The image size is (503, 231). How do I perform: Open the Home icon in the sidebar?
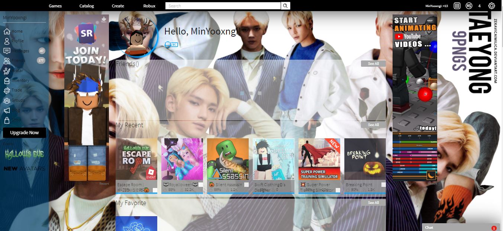click(7, 31)
